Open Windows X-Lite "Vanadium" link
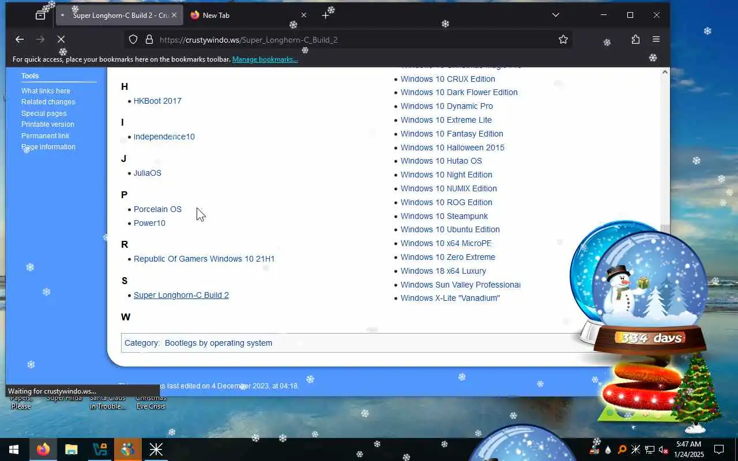This screenshot has height=461, width=738. (450, 298)
